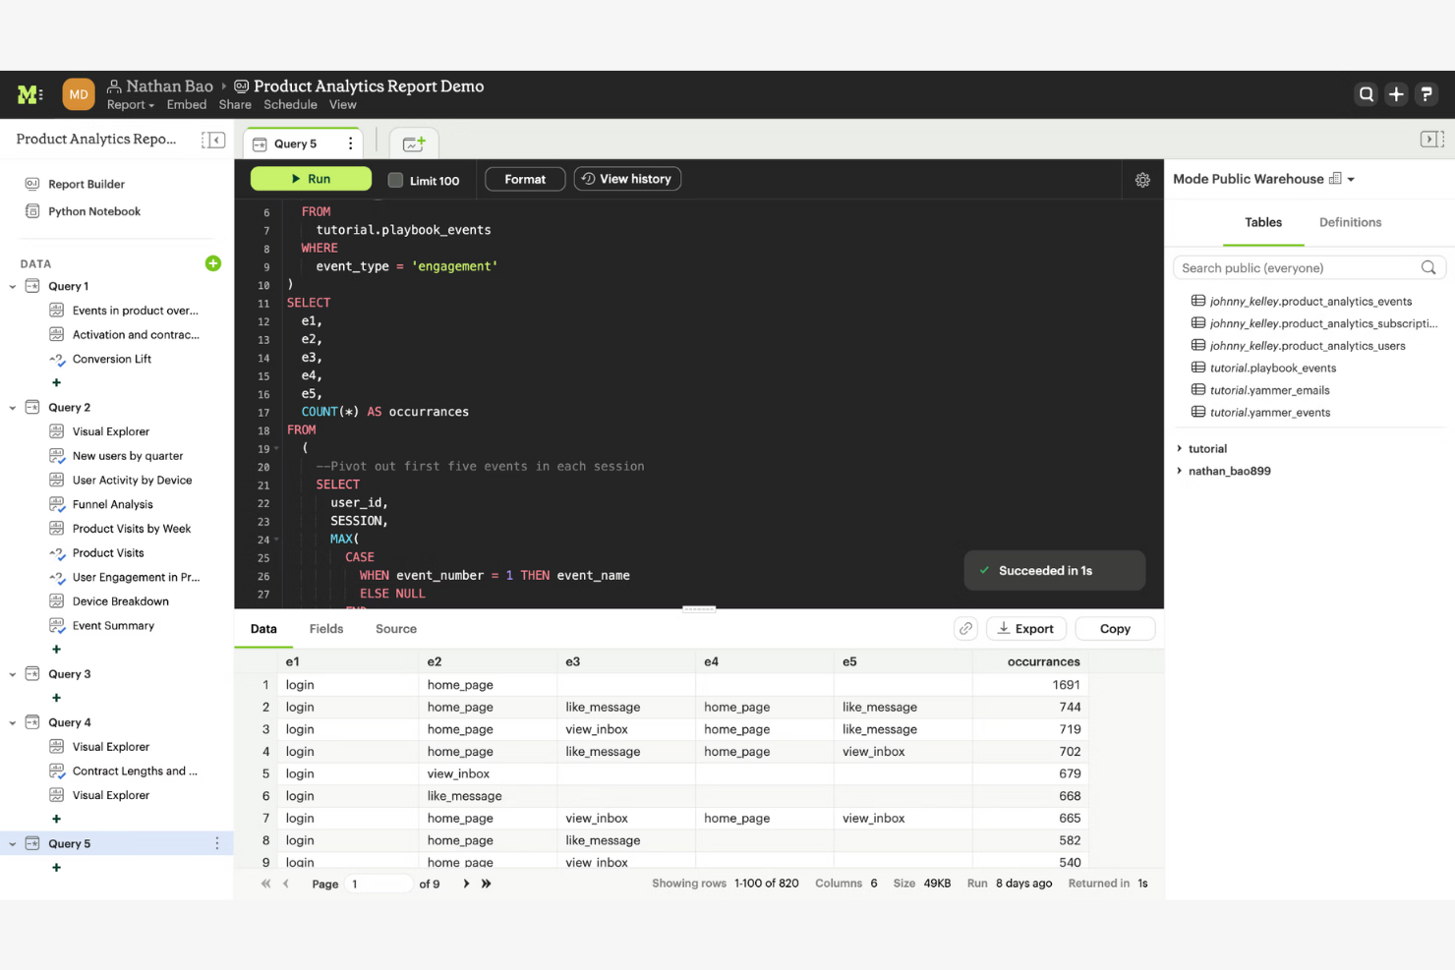Collapse the right schema panel
The width and height of the screenshot is (1455, 970).
tap(1431, 140)
